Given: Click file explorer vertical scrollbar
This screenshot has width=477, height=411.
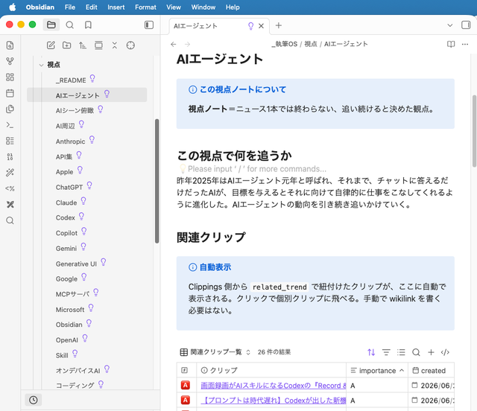Looking at the screenshot, I should 157,181.
